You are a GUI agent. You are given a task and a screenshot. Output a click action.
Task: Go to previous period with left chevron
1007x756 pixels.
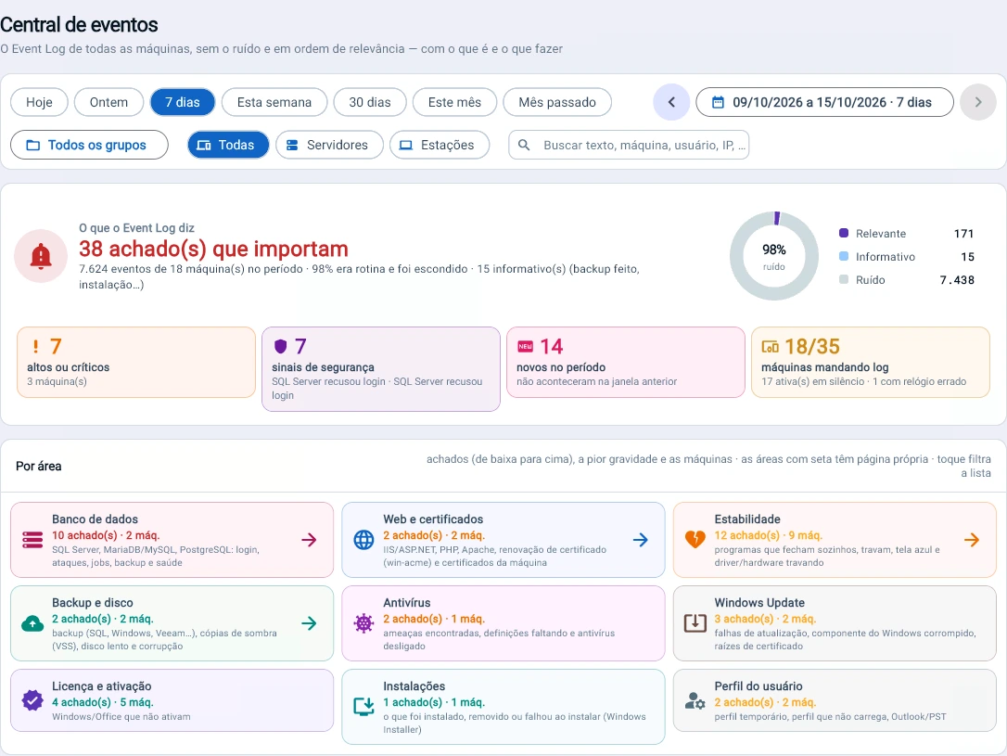pos(671,102)
